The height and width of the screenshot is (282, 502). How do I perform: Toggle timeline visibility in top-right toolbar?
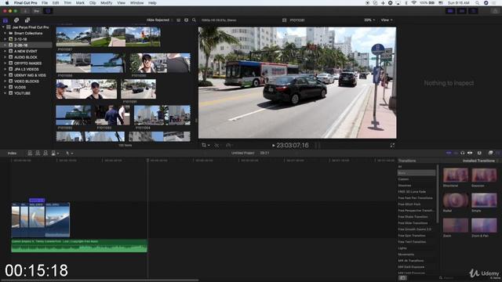(462, 11)
